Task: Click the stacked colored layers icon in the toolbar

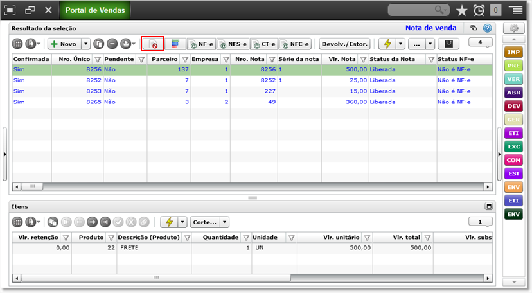Action: tap(175, 44)
